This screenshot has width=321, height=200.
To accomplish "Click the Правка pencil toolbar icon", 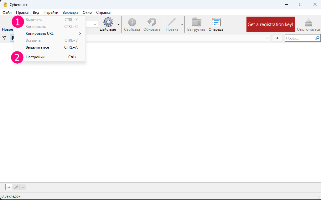I will pos(172,22).
